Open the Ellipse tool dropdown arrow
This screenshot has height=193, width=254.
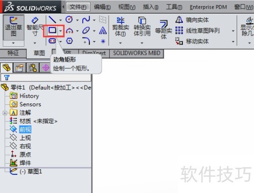point(94,31)
